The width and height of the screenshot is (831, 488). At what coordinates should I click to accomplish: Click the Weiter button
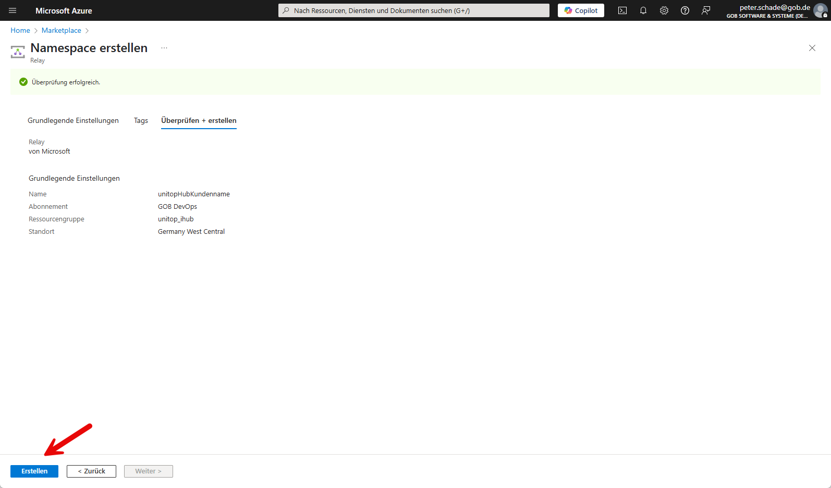click(x=148, y=471)
